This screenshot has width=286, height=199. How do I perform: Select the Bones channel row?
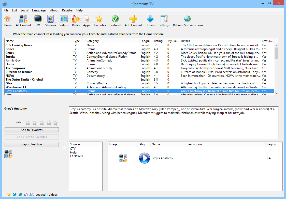(x=139, y=49)
